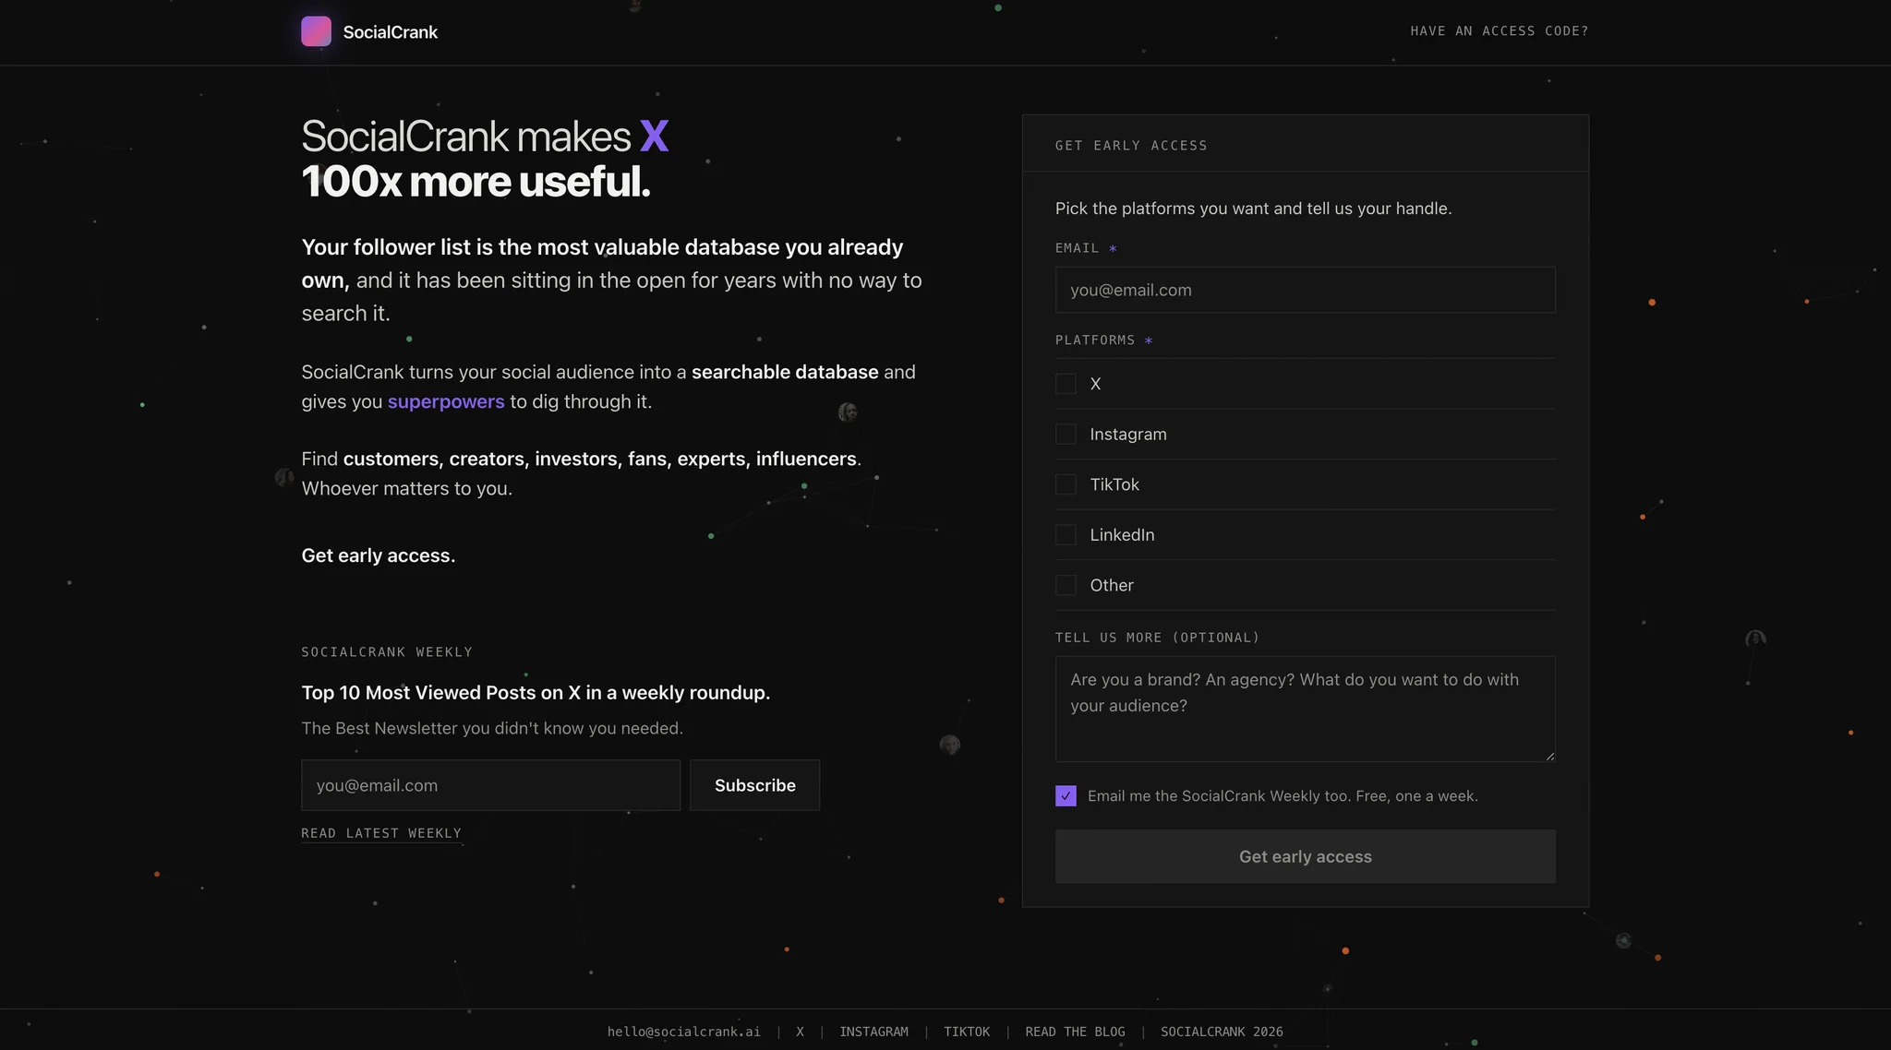Click the purple X in the headline
Screen dimensions: 1891x1050
pyautogui.click(x=654, y=137)
